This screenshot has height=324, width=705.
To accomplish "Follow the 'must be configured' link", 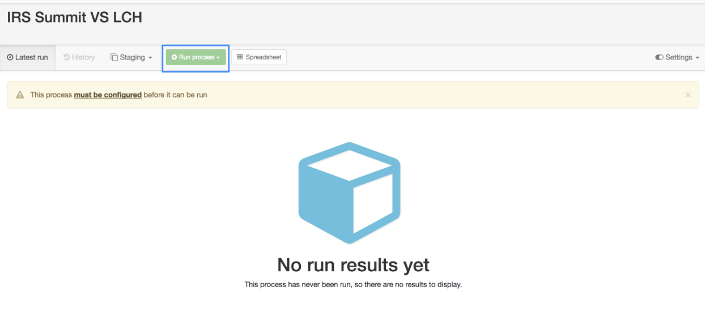I will 108,95.
